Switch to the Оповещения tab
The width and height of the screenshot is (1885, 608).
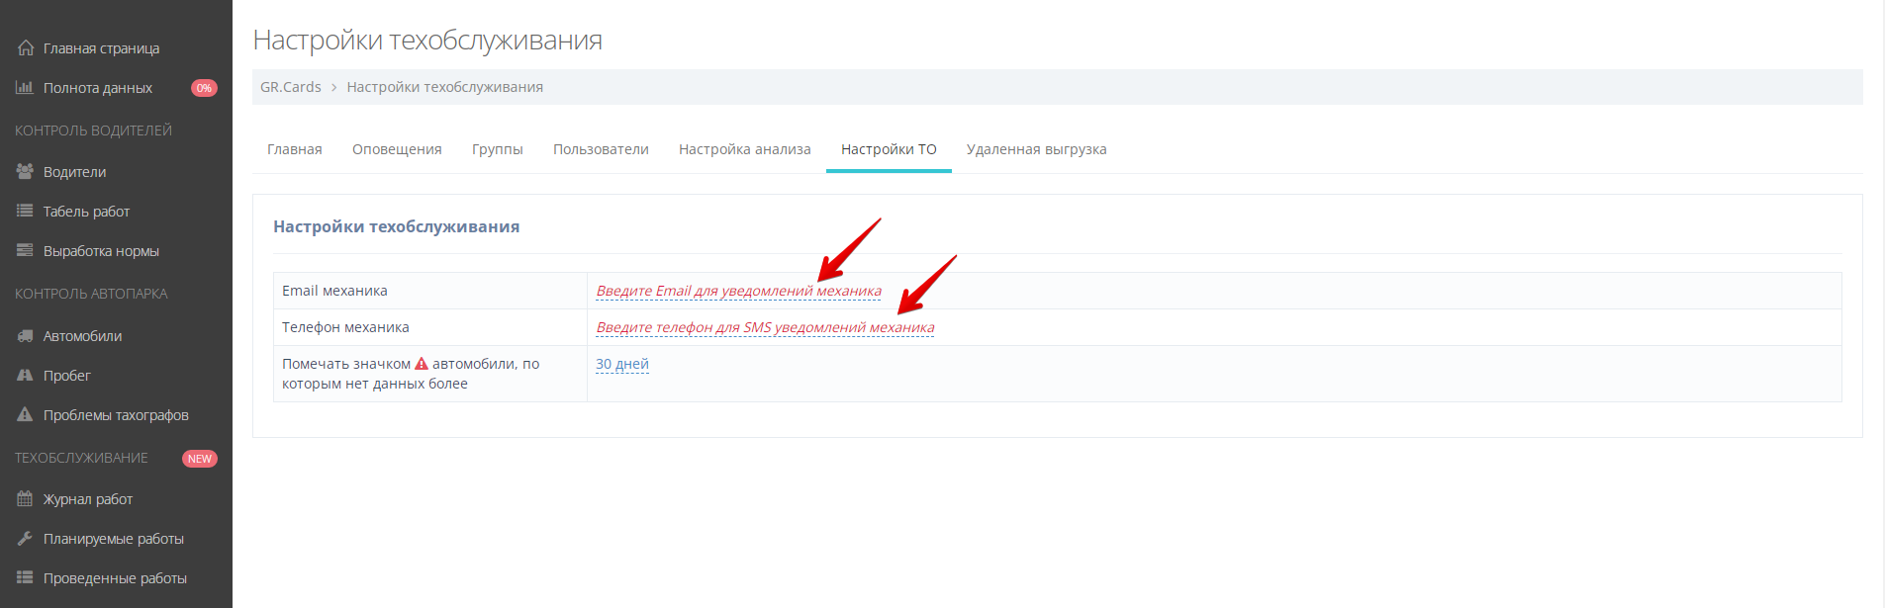(x=397, y=149)
